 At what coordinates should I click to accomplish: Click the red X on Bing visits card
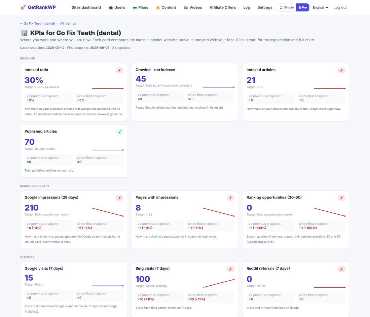click(230, 269)
